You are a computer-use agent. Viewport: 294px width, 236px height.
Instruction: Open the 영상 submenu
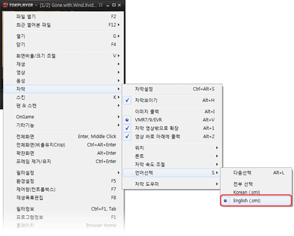point(64,72)
